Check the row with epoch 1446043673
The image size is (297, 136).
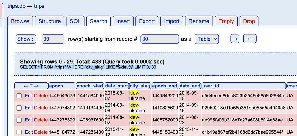pyautogui.click(x=19, y=96)
